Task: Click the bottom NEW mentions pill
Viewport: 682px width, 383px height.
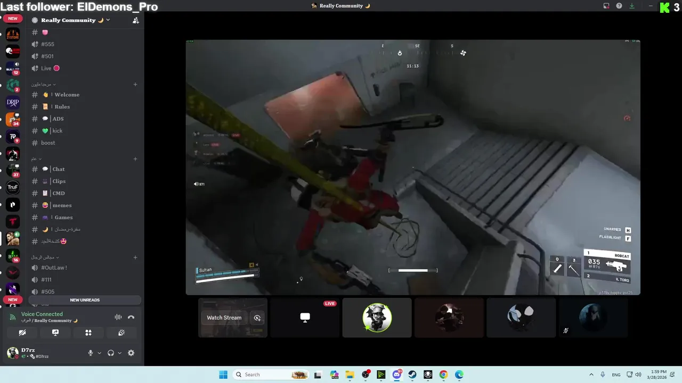Action: [13, 300]
